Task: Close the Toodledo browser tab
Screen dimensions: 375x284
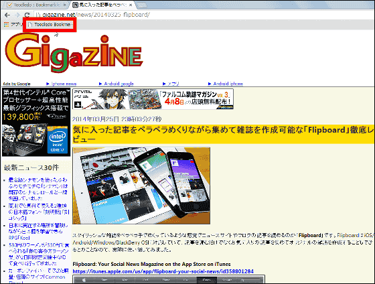Action: [65, 5]
